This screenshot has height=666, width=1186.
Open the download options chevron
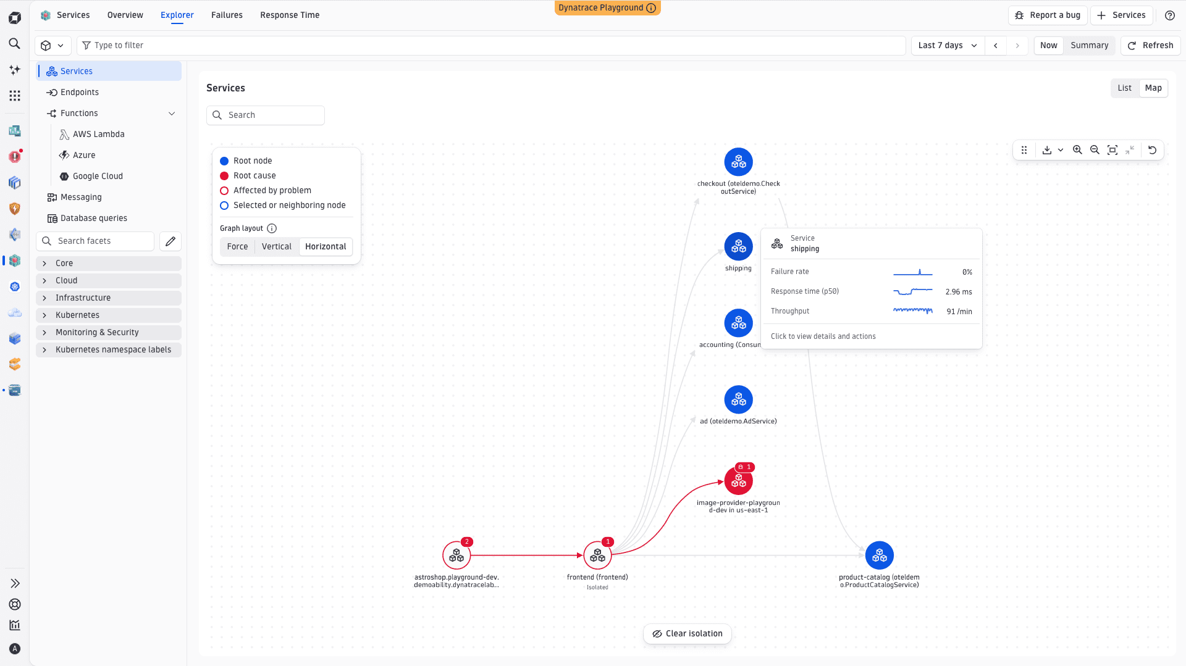coord(1061,150)
